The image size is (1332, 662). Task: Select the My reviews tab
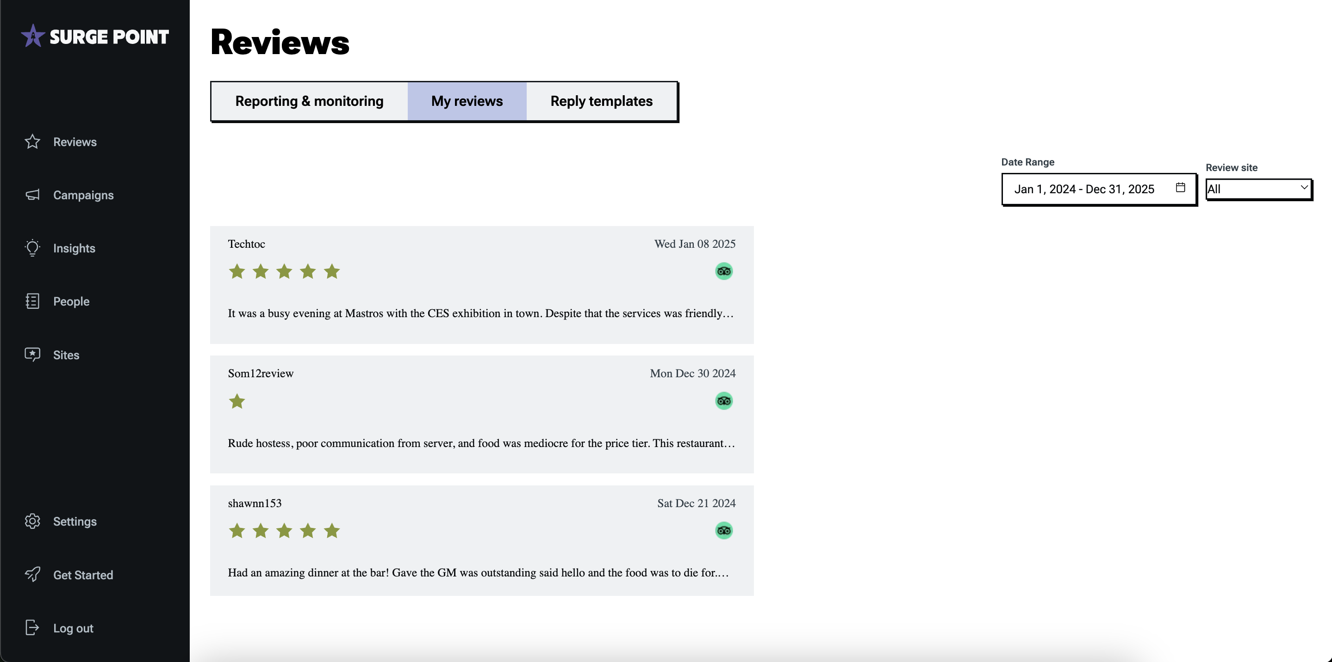[x=467, y=101]
